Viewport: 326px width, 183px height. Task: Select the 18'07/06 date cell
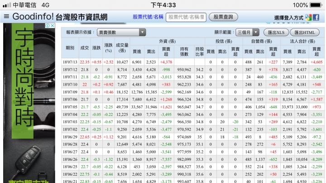tap(70, 99)
